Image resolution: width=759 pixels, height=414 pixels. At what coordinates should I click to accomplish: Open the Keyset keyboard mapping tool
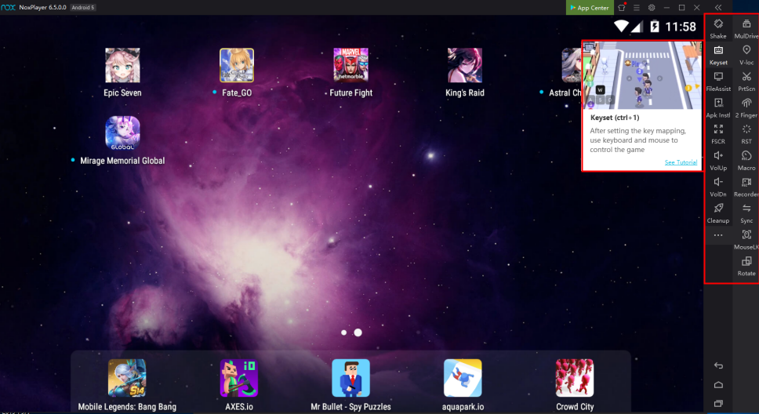click(718, 52)
